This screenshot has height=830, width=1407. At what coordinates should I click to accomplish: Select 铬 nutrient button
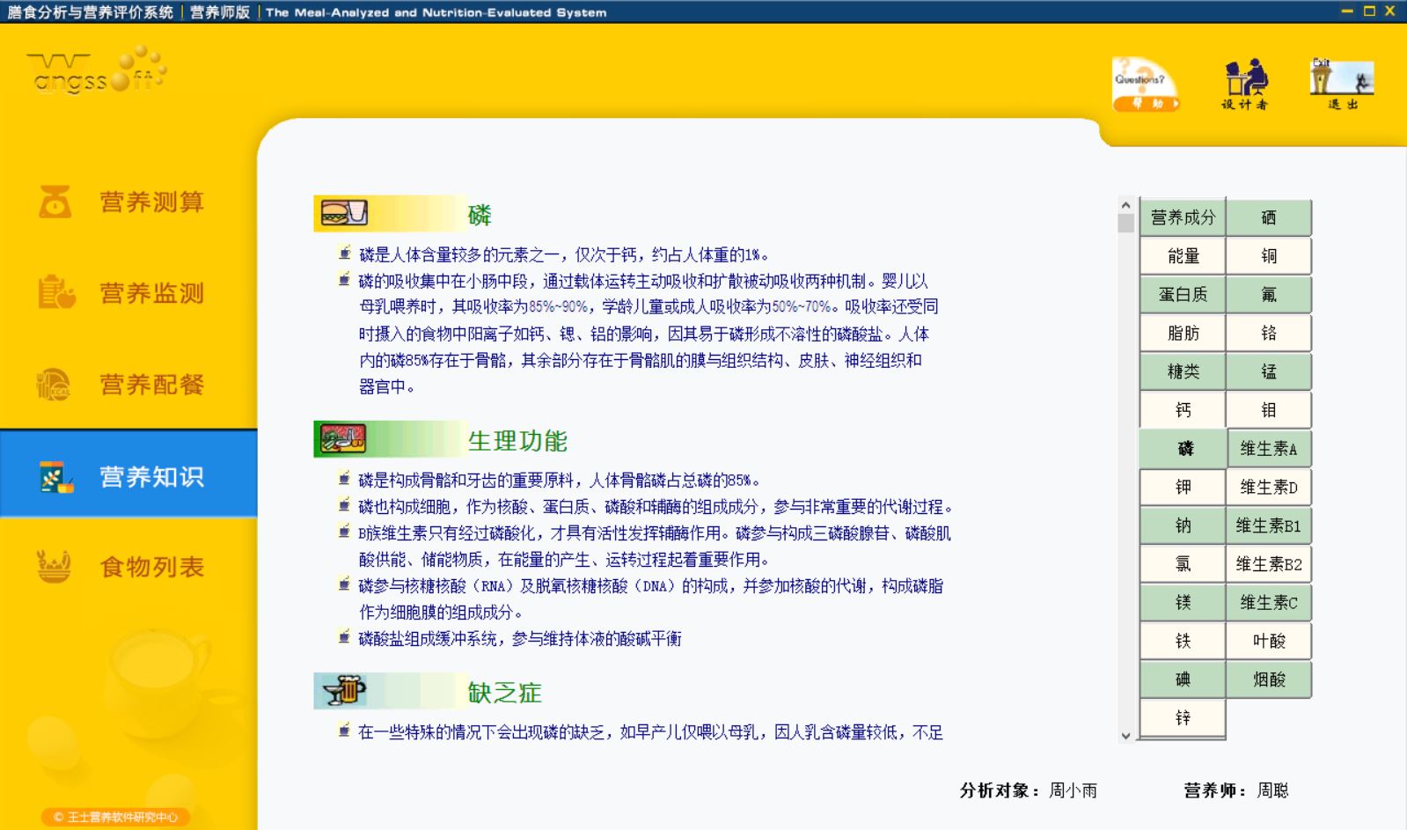pos(1269,334)
